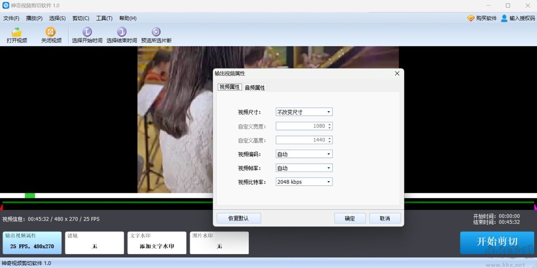The height and width of the screenshot is (268, 537).
Task: Click 恢复默认 to restore defaults
Action: 239,218
